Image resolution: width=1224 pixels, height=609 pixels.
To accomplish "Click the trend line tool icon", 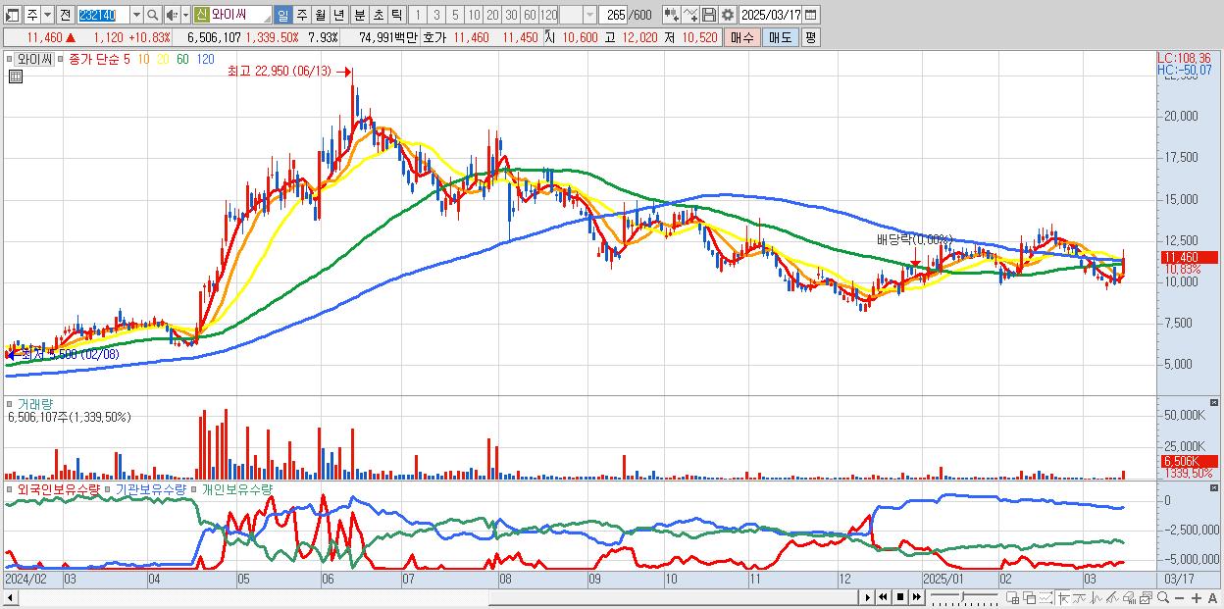I will [1080, 597].
